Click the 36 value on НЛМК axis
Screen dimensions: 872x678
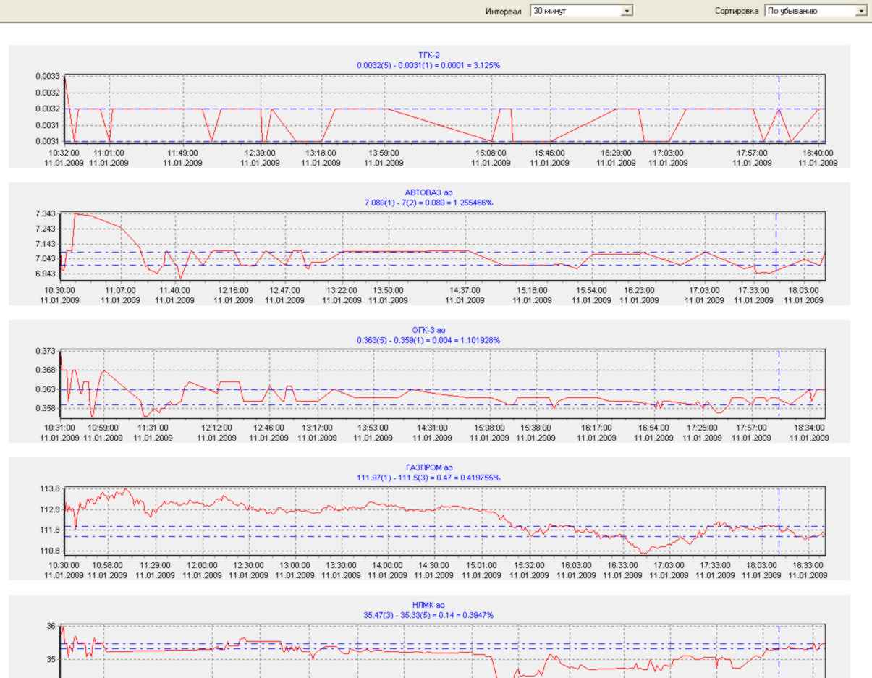click(x=51, y=626)
